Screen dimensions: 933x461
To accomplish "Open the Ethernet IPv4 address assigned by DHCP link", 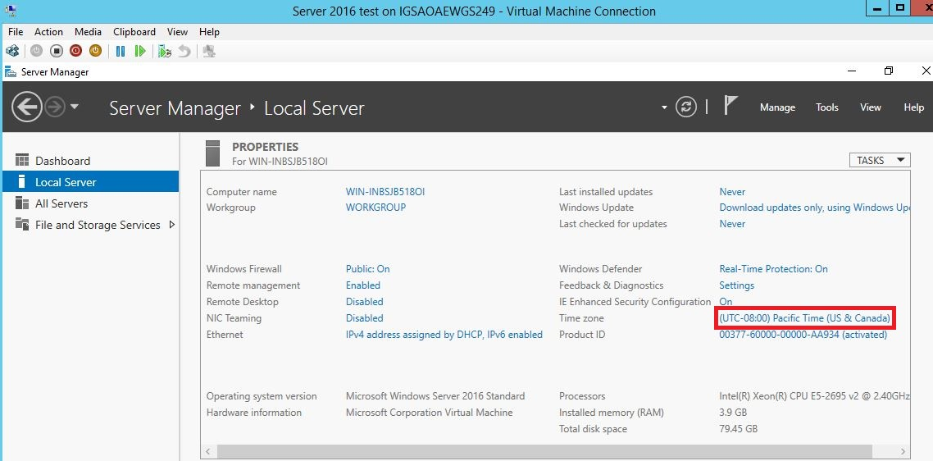I will tap(444, 335).
